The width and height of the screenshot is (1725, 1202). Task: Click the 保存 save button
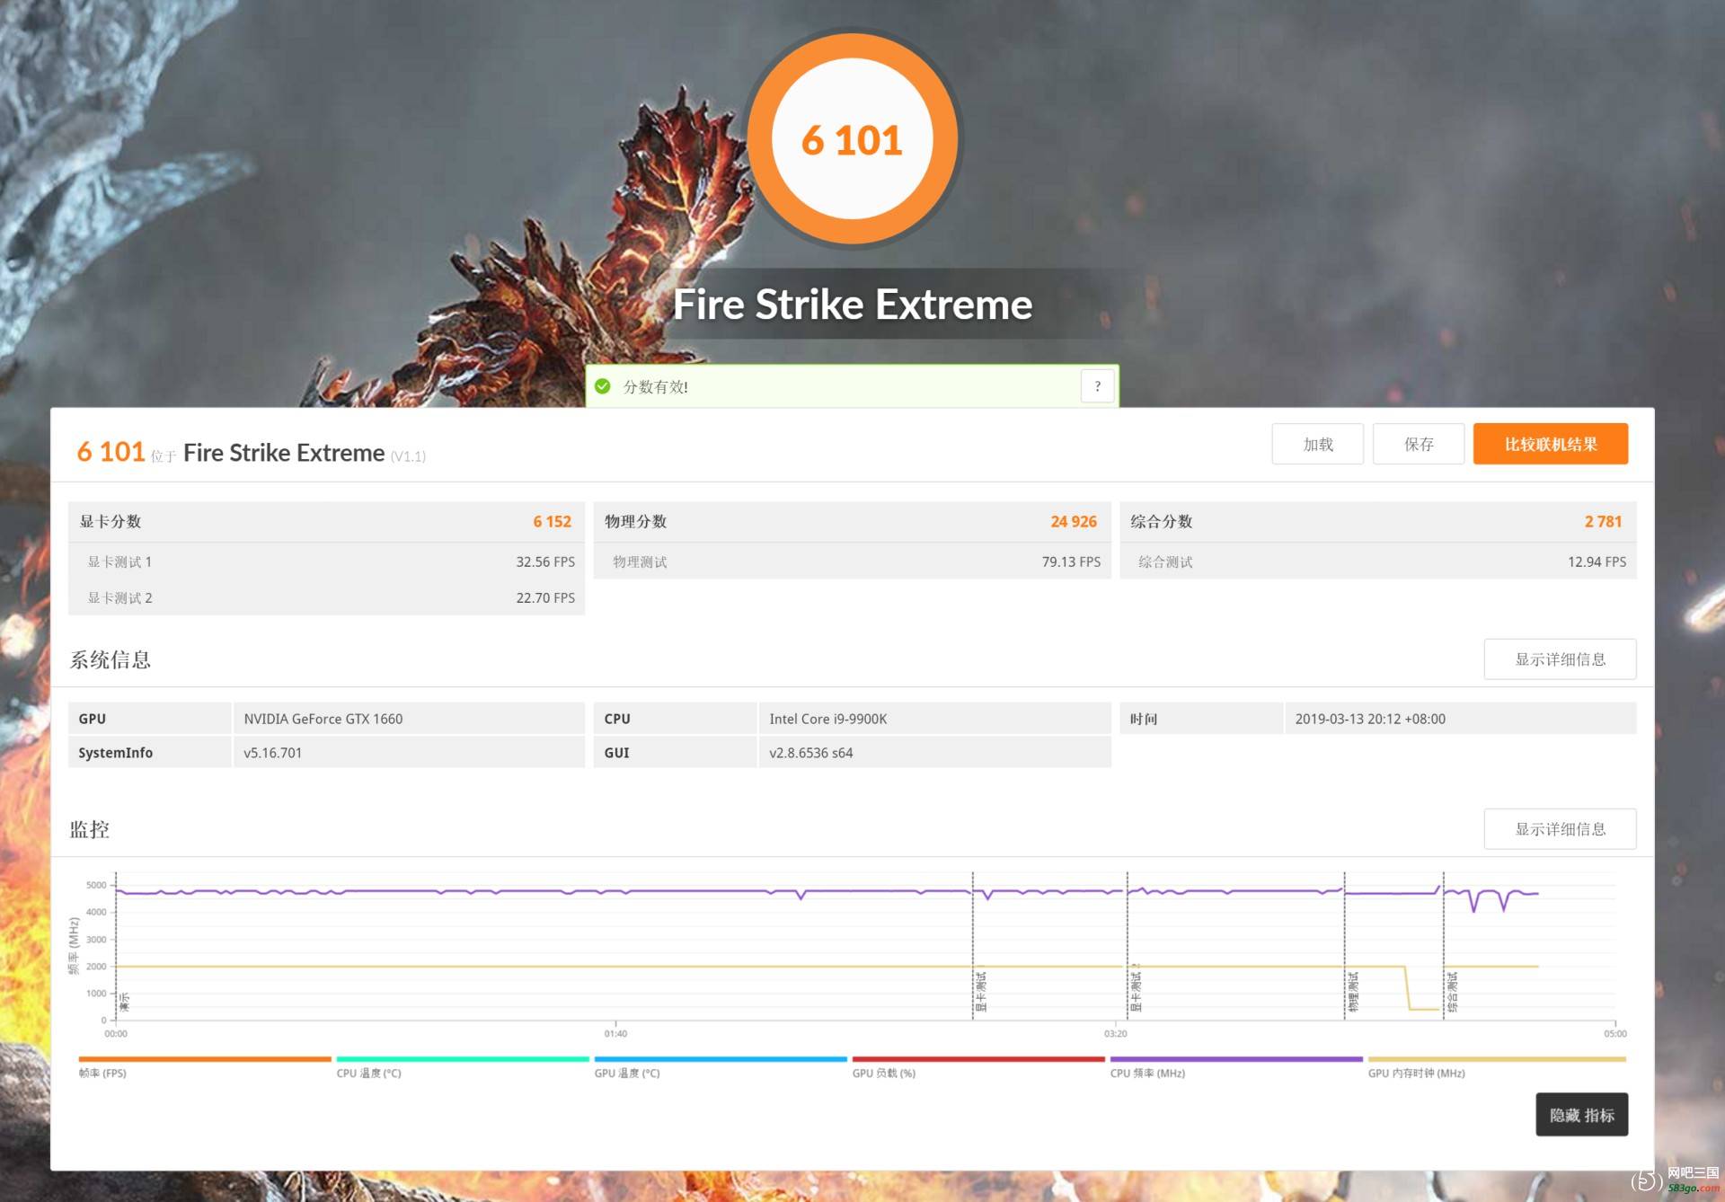(1419, 444)
